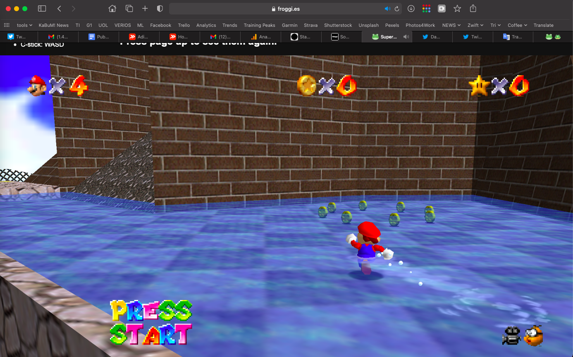Open the VERIOS bookmark
Image resolution: width=573 pixels, height=357 pixels.
(123, 25)
